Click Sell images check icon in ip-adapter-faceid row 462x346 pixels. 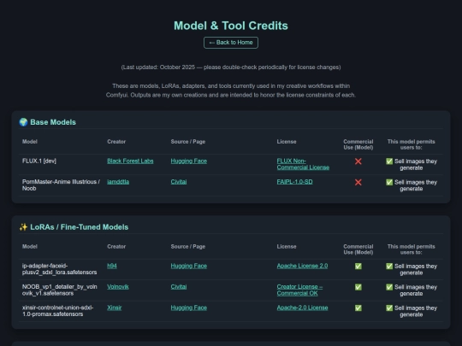389,267
